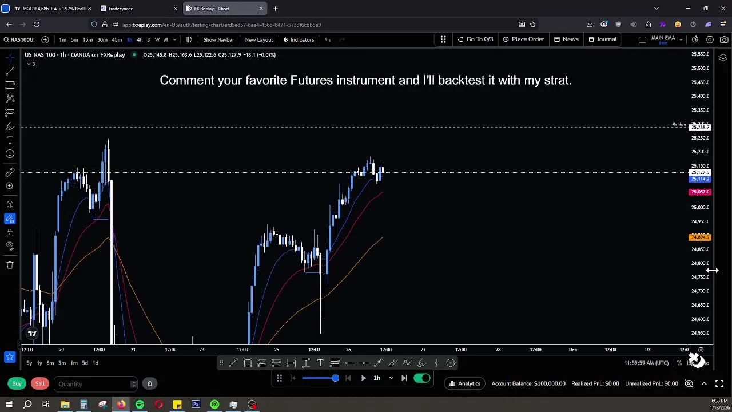Hide account values with crossed-eye icon
This screenshot has height=412, width=732.
[689, 383]
